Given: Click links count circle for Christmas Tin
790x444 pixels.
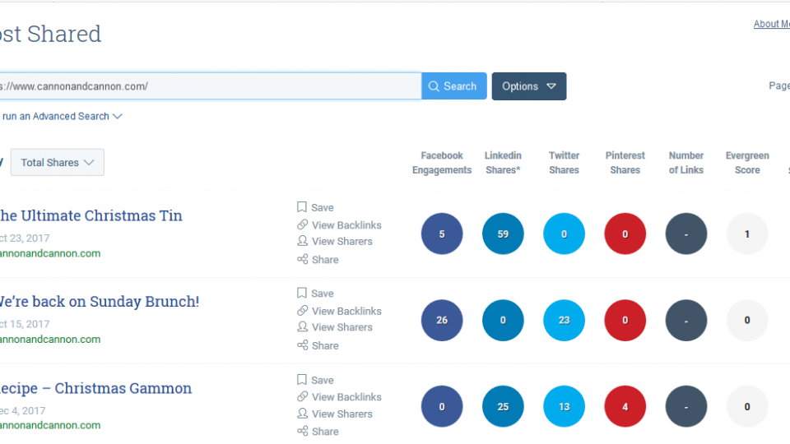Looking at the screenshot, I should 685,234.
